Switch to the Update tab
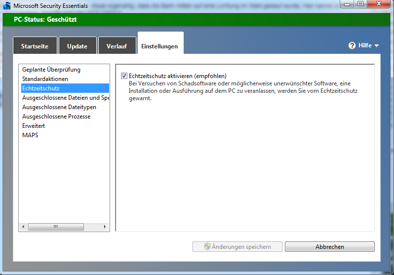Viewport: 394px width, 275px height. tap(78, 45)
